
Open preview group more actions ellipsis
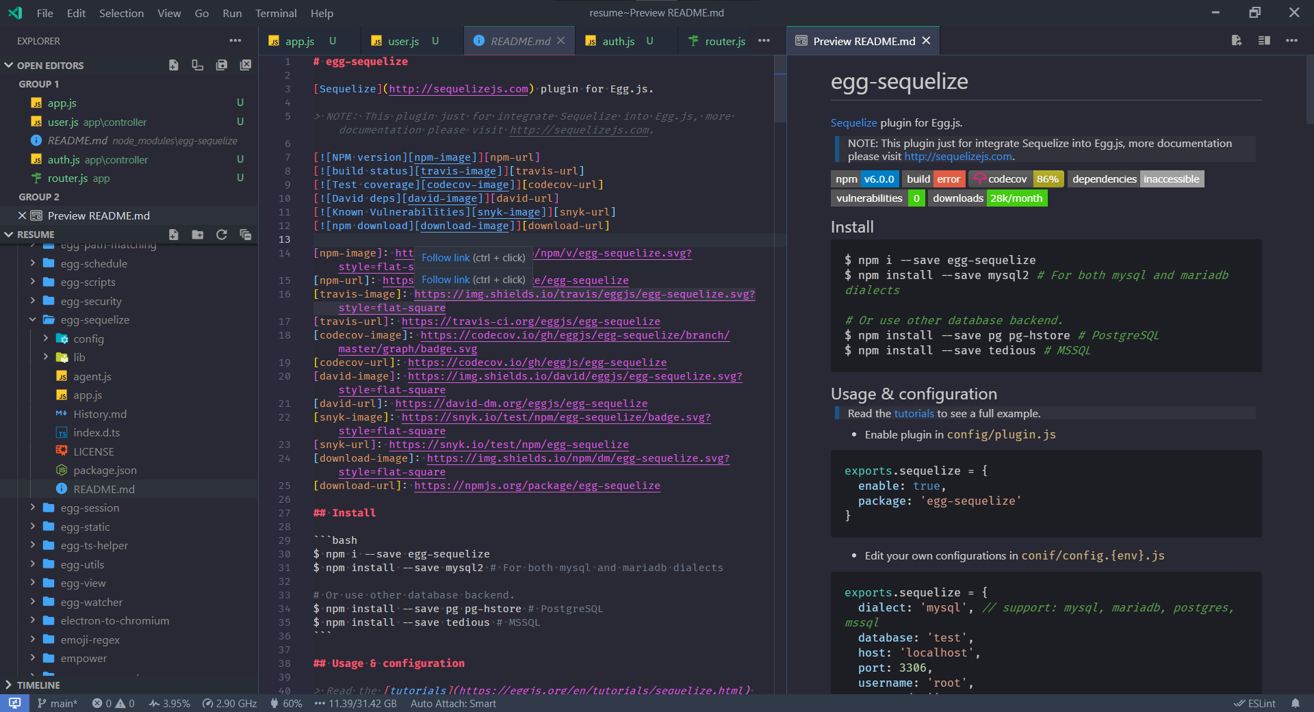[1291, 40]
